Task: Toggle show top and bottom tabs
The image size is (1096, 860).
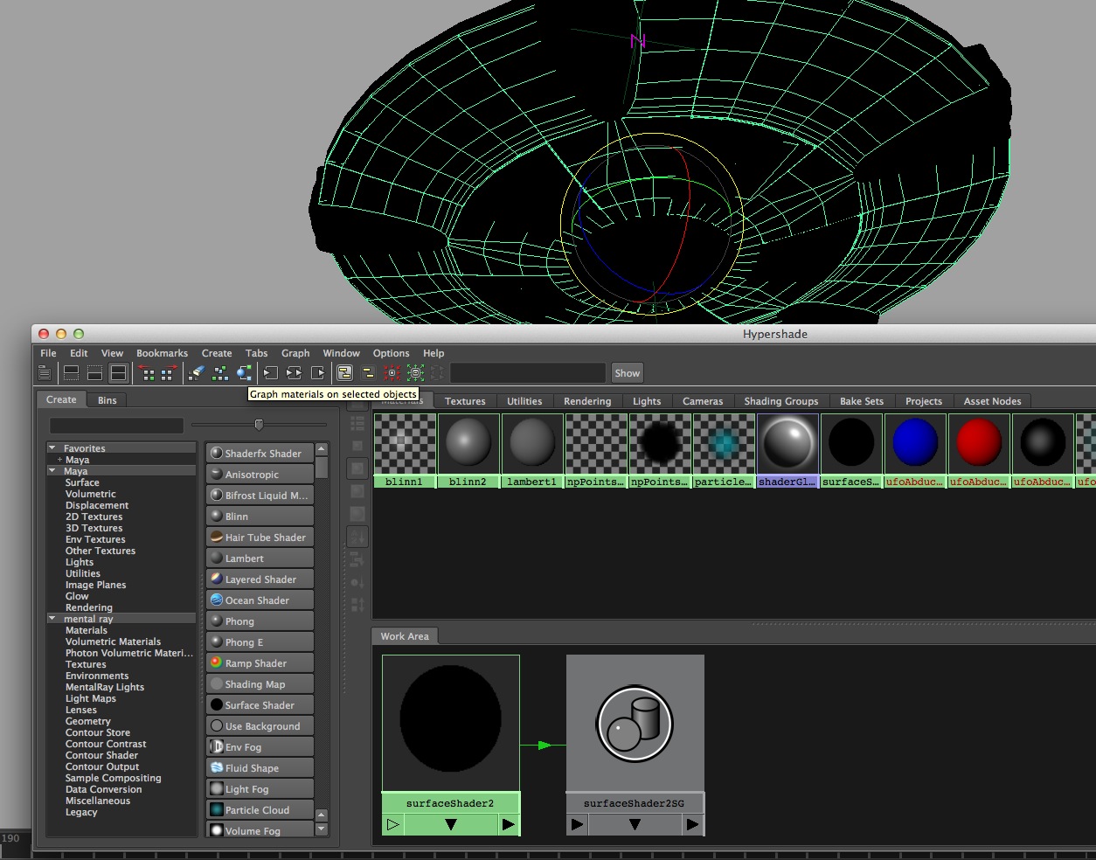Action: (x=118, y=373)
